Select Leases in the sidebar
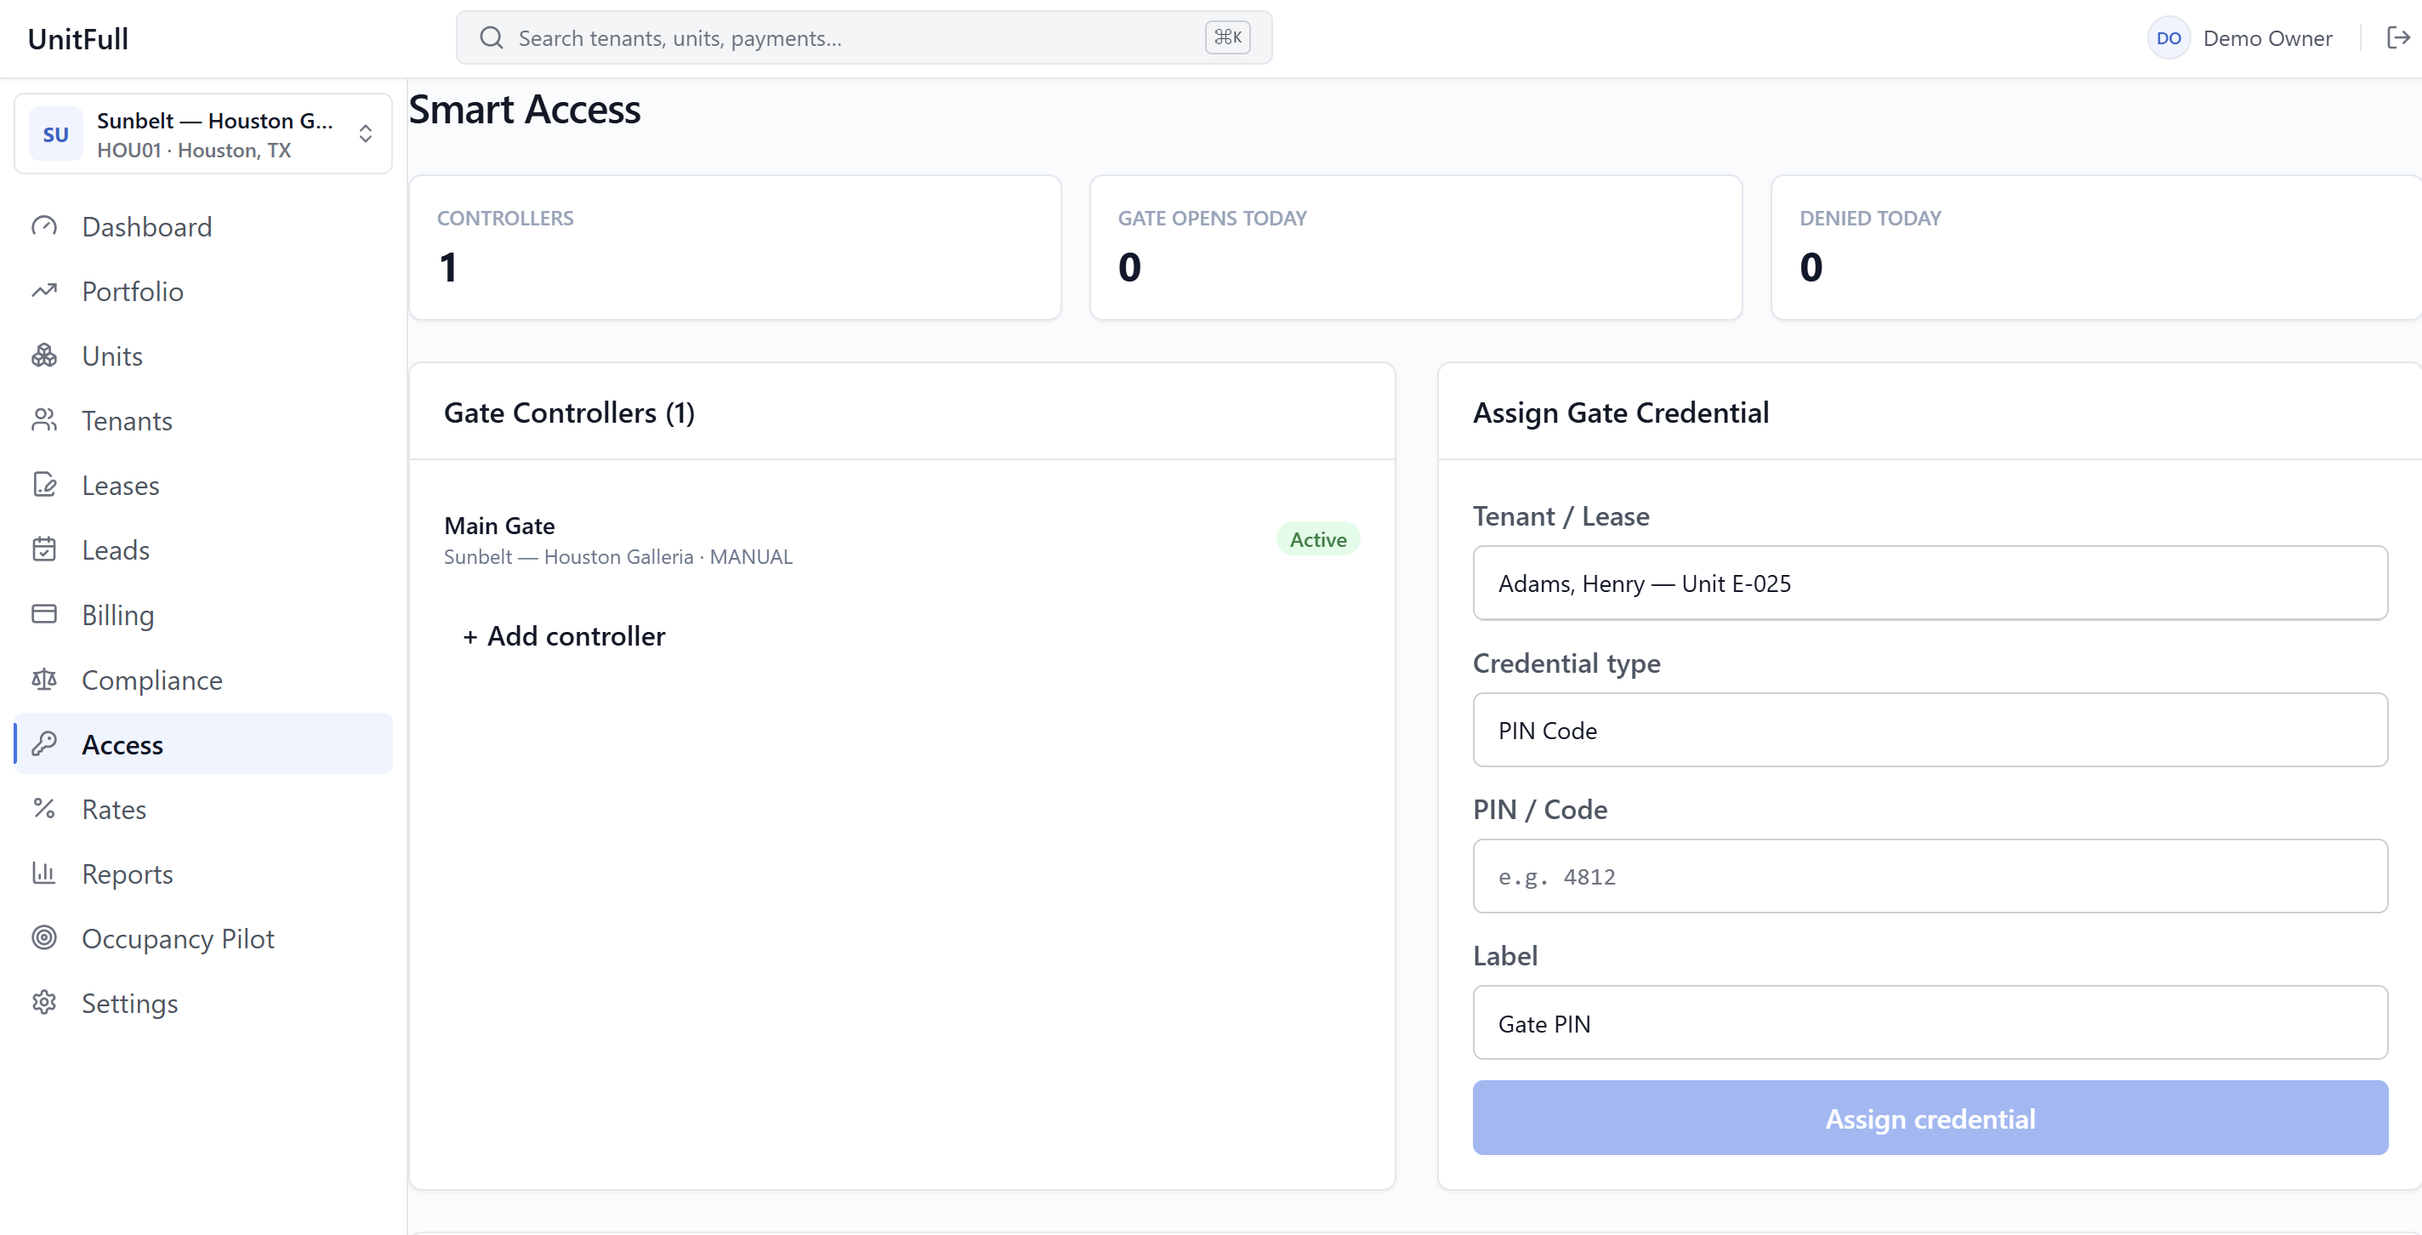 (x=203, y=486)
